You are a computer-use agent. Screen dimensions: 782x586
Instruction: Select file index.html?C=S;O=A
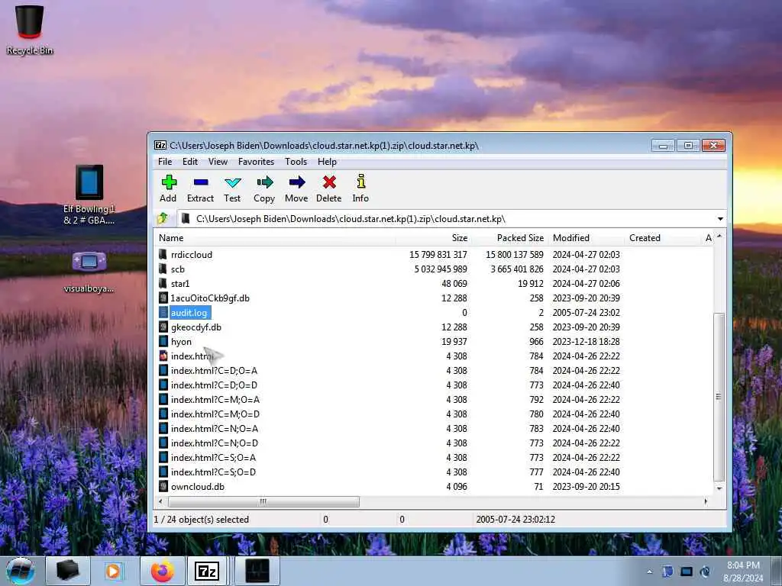(214, 457)
